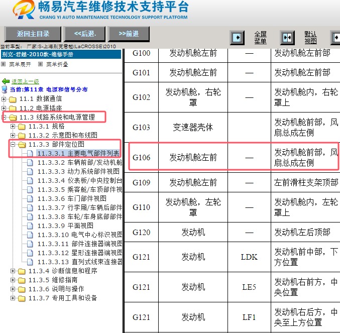Collapse all menus via 菜单折叠
This screenshot has width=340, height=333.
[x=57, y=64]
